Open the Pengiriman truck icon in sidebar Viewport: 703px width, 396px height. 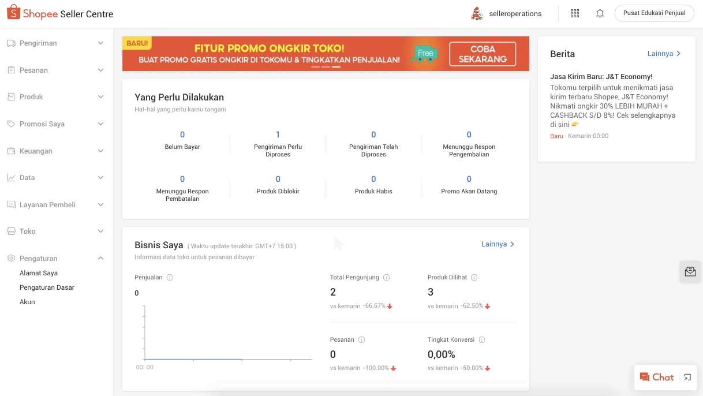click(x=13, y=43)
